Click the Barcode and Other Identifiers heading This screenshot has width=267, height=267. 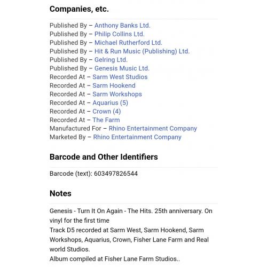click(104, 157)
